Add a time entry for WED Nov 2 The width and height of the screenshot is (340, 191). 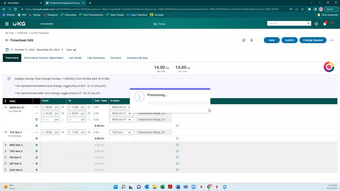(x=37, y=145)
